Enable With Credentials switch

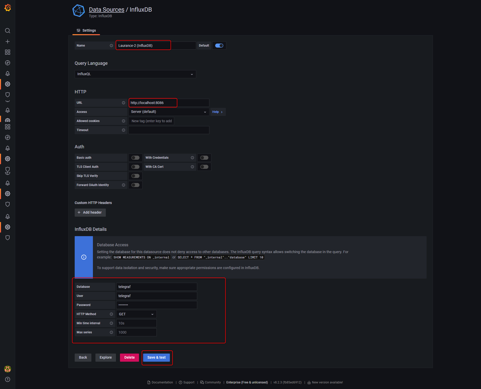pos(204,158)
